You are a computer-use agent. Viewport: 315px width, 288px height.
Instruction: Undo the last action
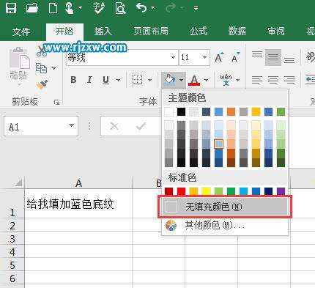pyautogui.click(x=141, y=7)
